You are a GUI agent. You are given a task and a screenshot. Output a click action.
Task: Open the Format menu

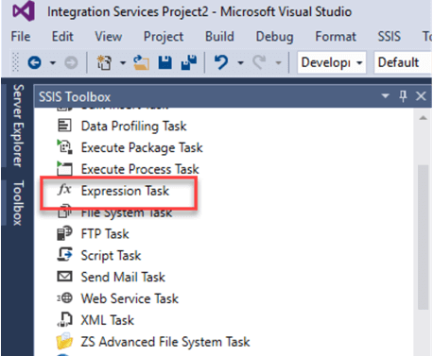pos(336,37)
